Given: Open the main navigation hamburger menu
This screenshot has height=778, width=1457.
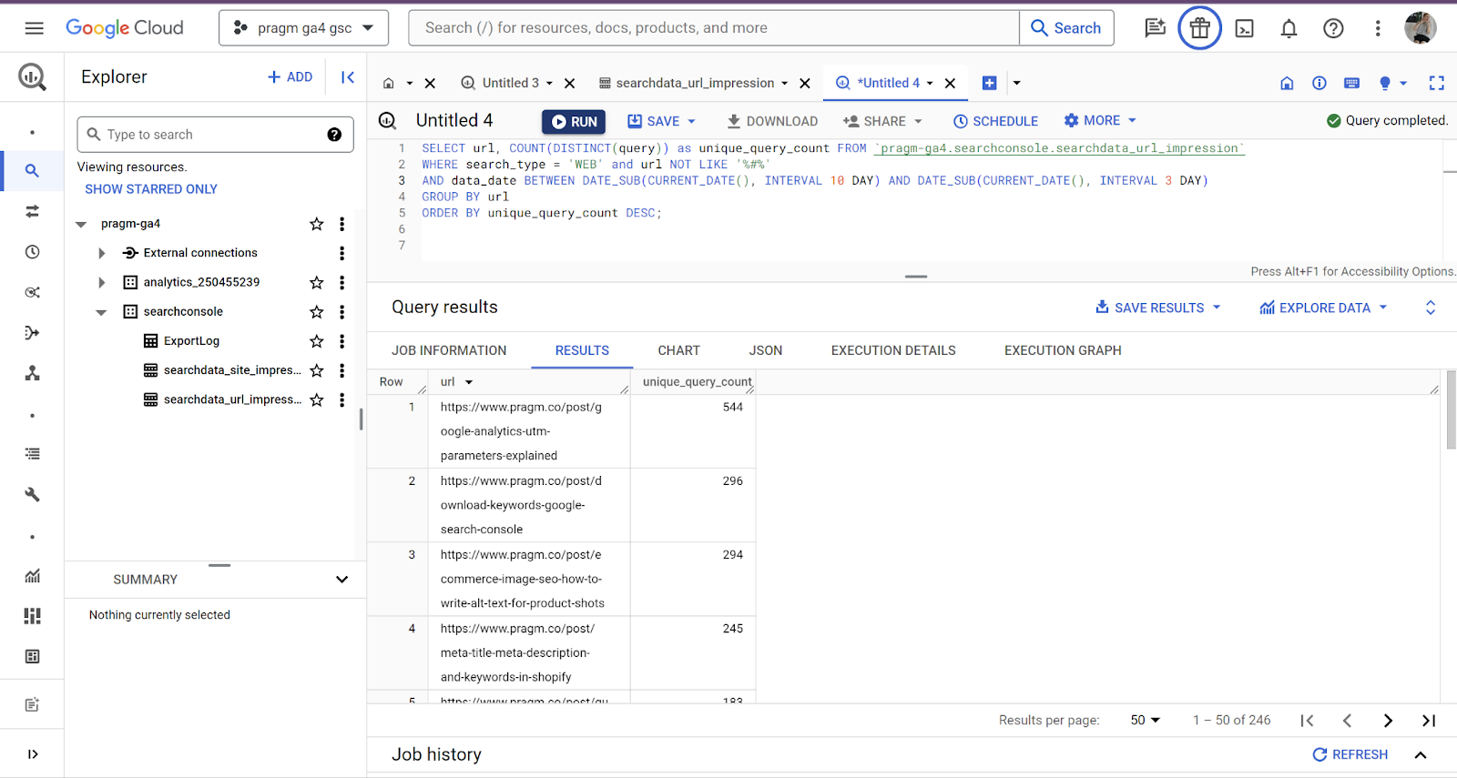Looking at the screenshot, I should (x=34, y=28).
